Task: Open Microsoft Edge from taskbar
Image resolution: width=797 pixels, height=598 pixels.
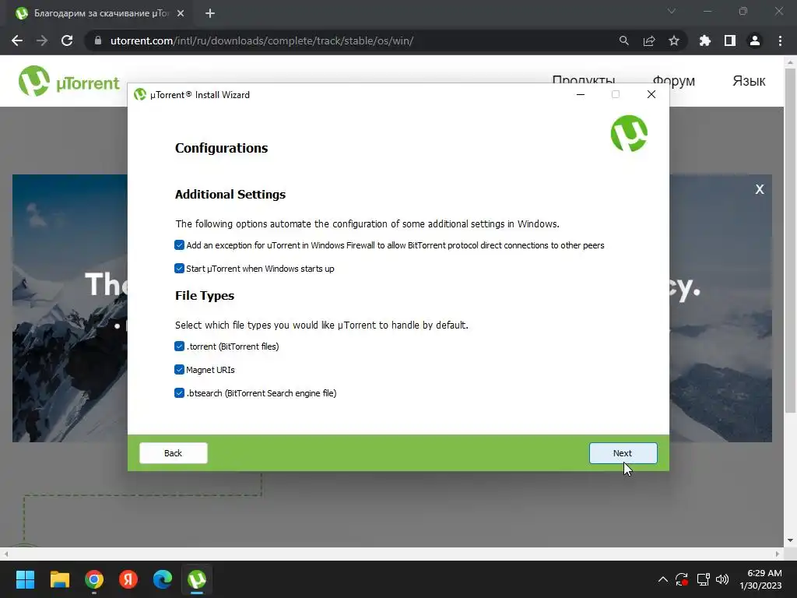Action: [163, 579]
